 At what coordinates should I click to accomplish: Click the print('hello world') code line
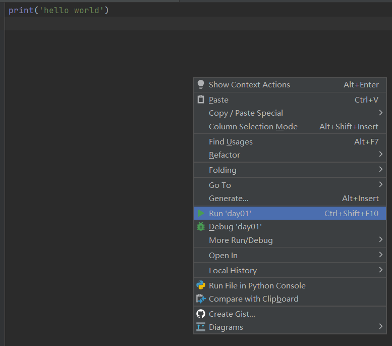coord(59,10)
